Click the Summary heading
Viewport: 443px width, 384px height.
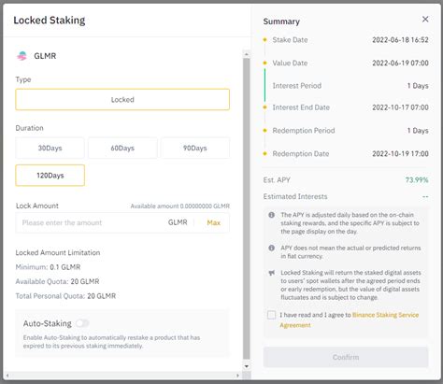pyautogui.click(x=281, y=21)
